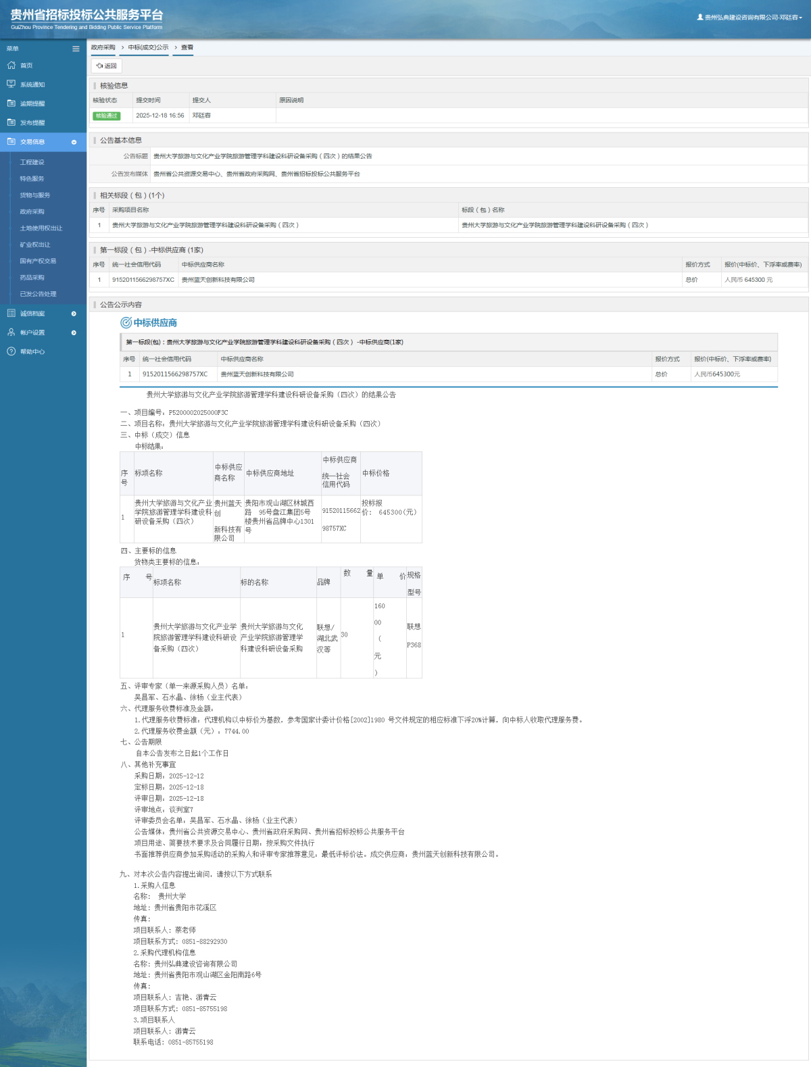The height and width of the screenshot is (1067, 811).
Task: Select 政府采购 in the sidebar submenu
Action: [x=32, y=212]
